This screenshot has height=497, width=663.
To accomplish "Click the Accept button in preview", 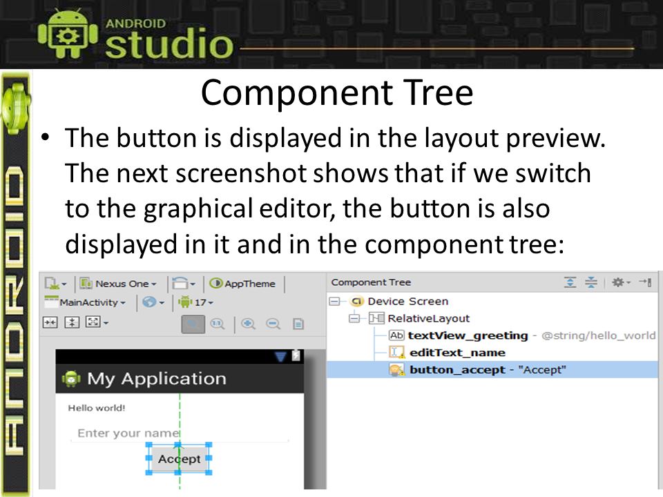I will [x=180, y=458].
